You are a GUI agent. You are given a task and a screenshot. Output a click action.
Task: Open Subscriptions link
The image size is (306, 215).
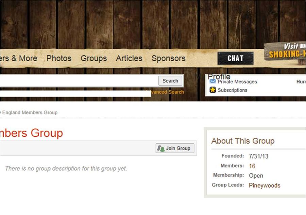[x=233, y=90]
